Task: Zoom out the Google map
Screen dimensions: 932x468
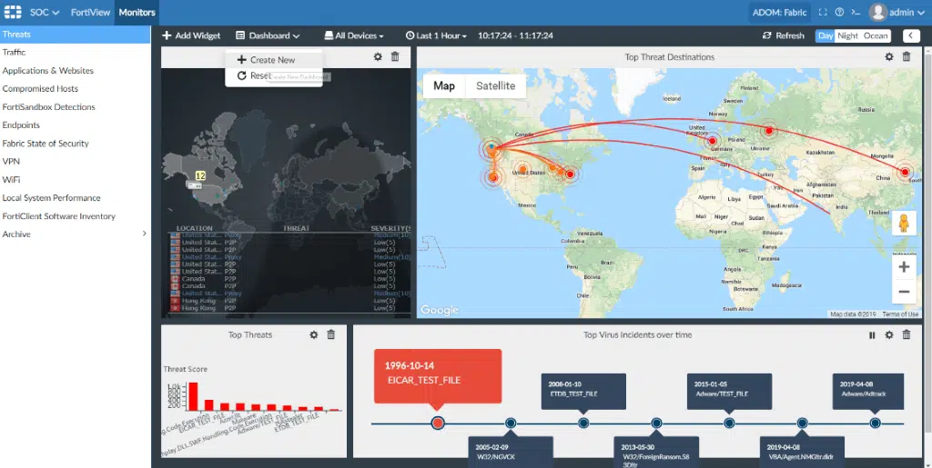Action: [904, 292]
